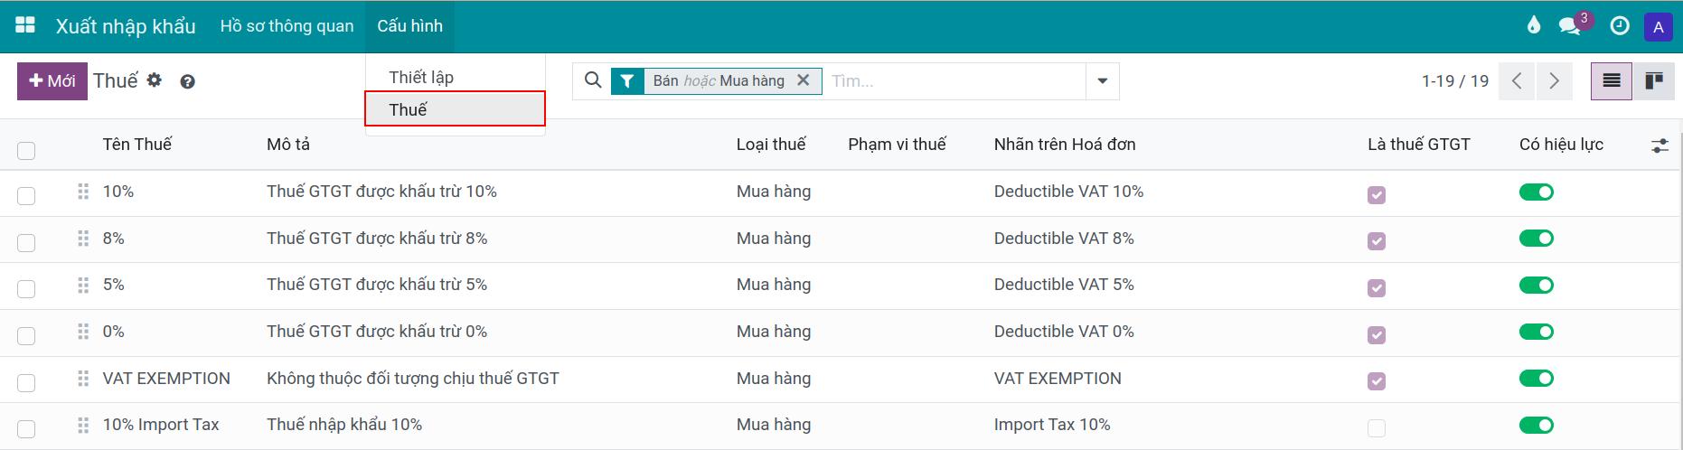Click drag handle of 5% row
Image resolution: width=1683 pixels, height=450 pixels.
pos(83,285)
